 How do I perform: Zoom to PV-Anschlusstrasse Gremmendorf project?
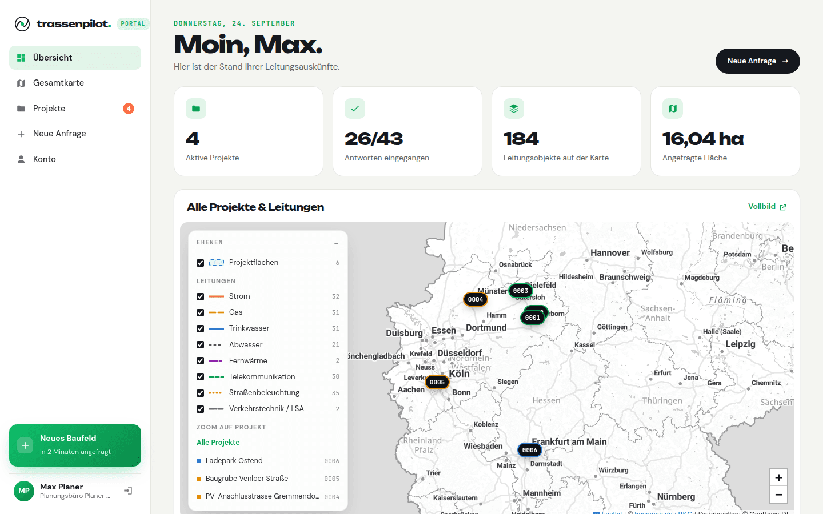[268, 496]
